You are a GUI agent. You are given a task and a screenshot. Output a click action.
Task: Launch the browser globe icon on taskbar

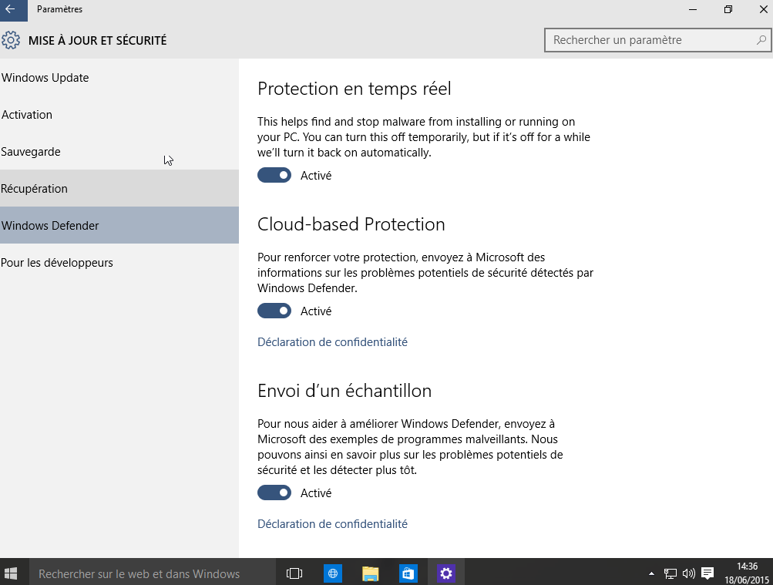pos(333,573)
